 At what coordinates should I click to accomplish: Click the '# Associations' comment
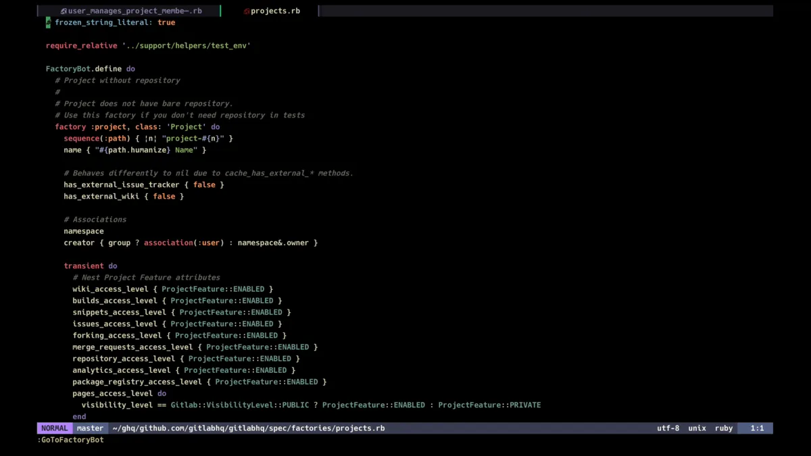[95, 220]
